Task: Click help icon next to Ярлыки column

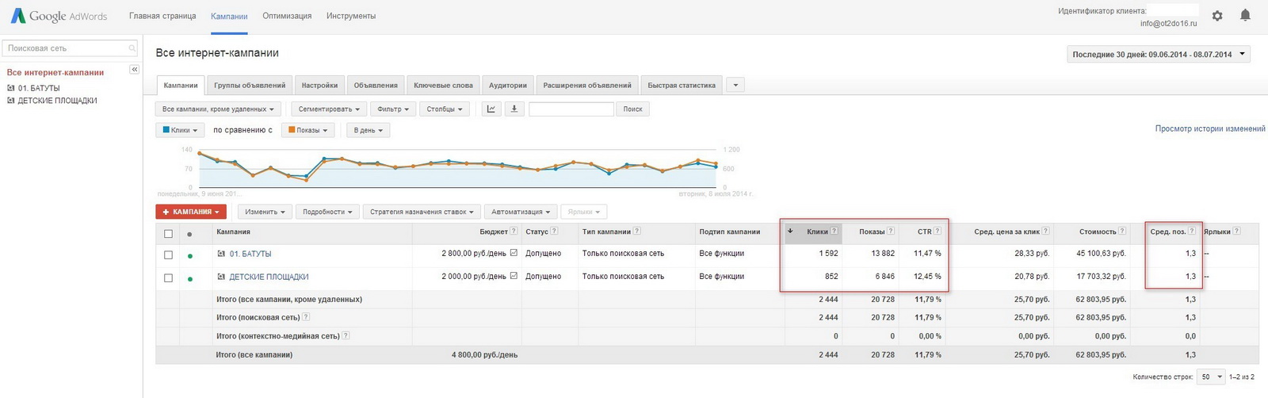Action: point(1236,232)
